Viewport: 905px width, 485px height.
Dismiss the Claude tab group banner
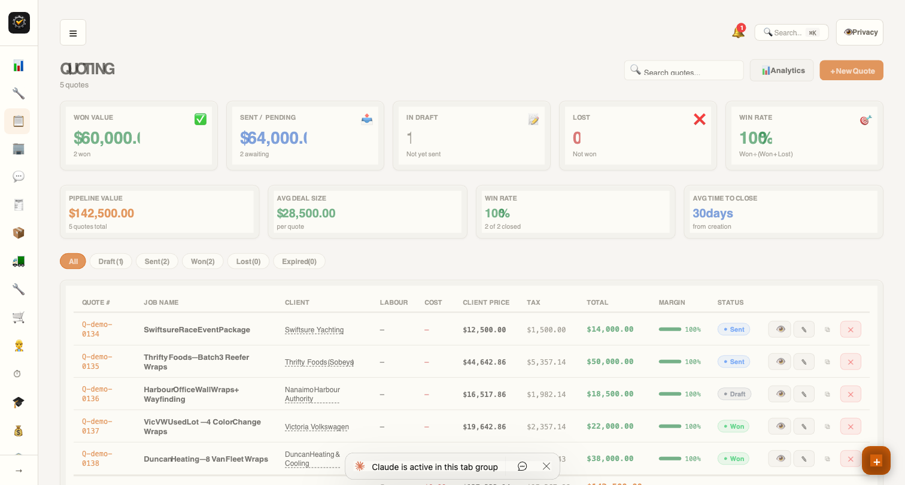(546, 466)
